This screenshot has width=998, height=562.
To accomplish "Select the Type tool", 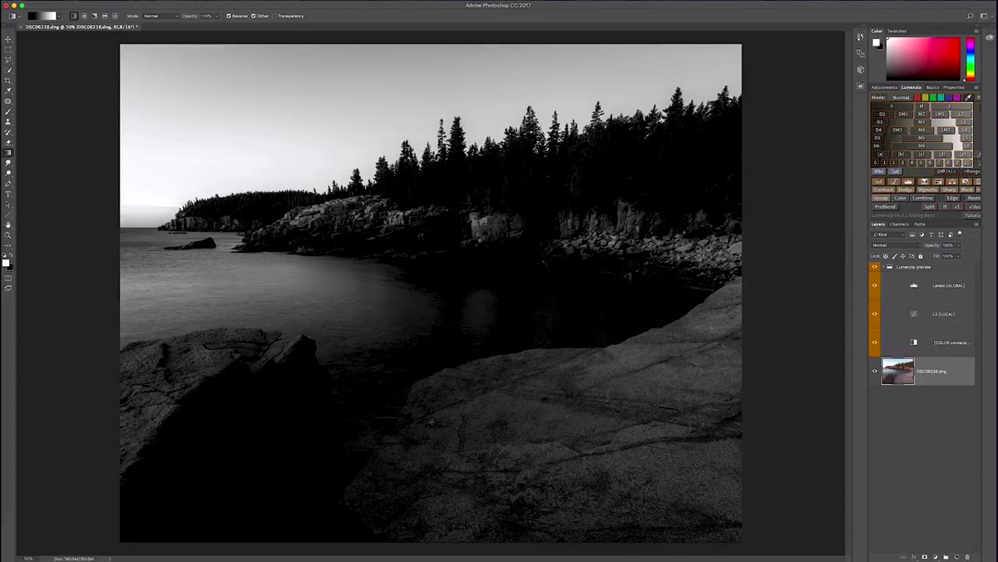I will pos(8,195).
